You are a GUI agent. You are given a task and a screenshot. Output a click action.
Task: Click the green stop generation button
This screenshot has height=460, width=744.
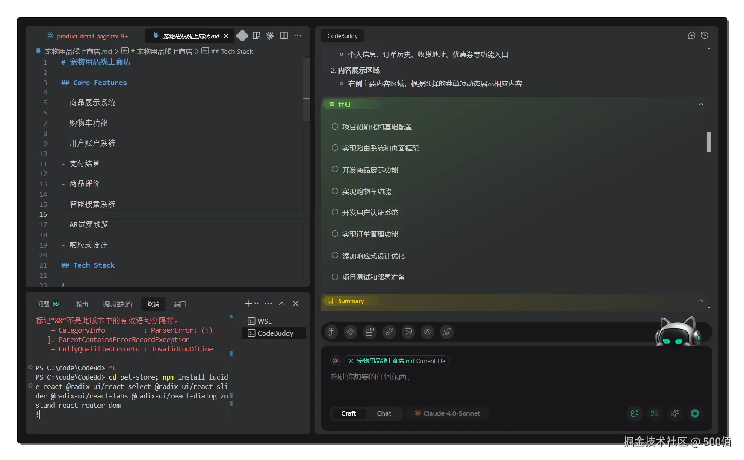(695, 413)
